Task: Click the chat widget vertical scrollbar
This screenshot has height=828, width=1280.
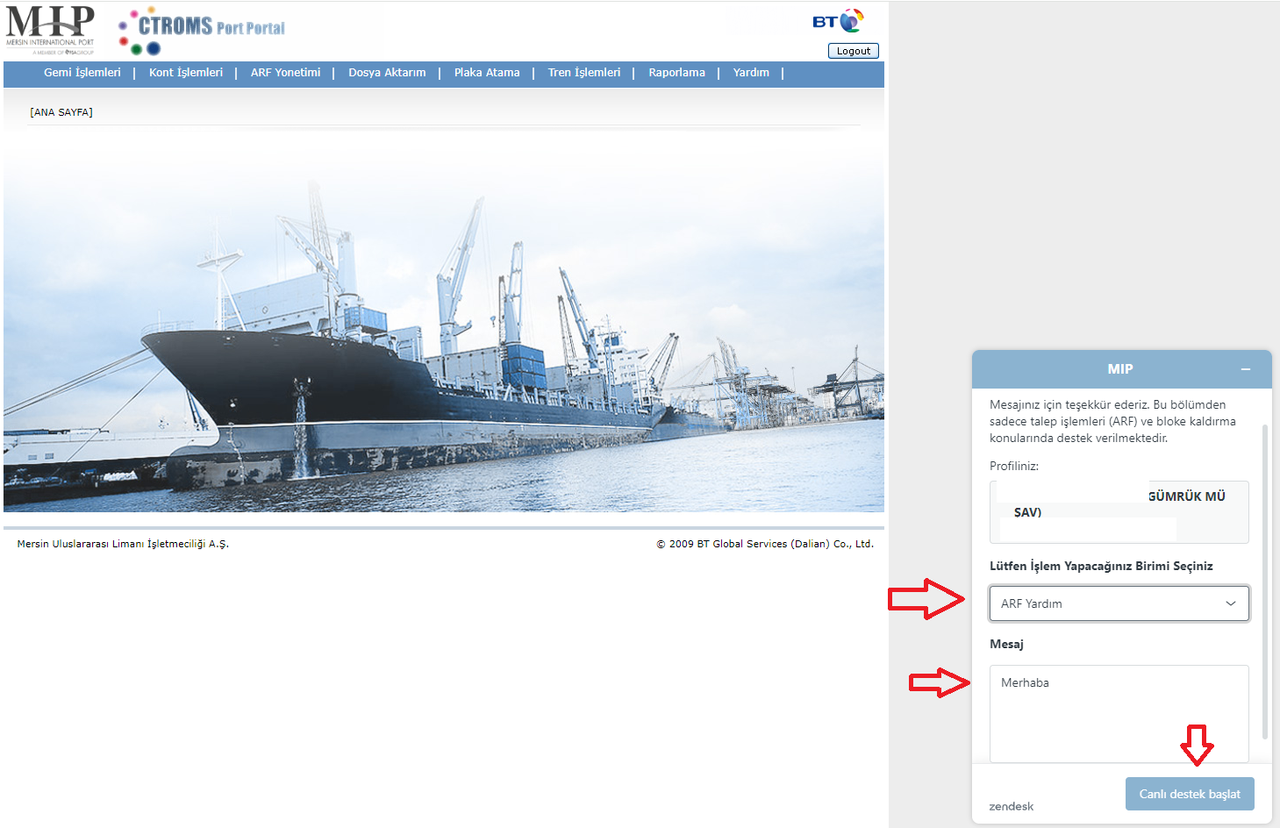Action: (x=1264, y=581)
